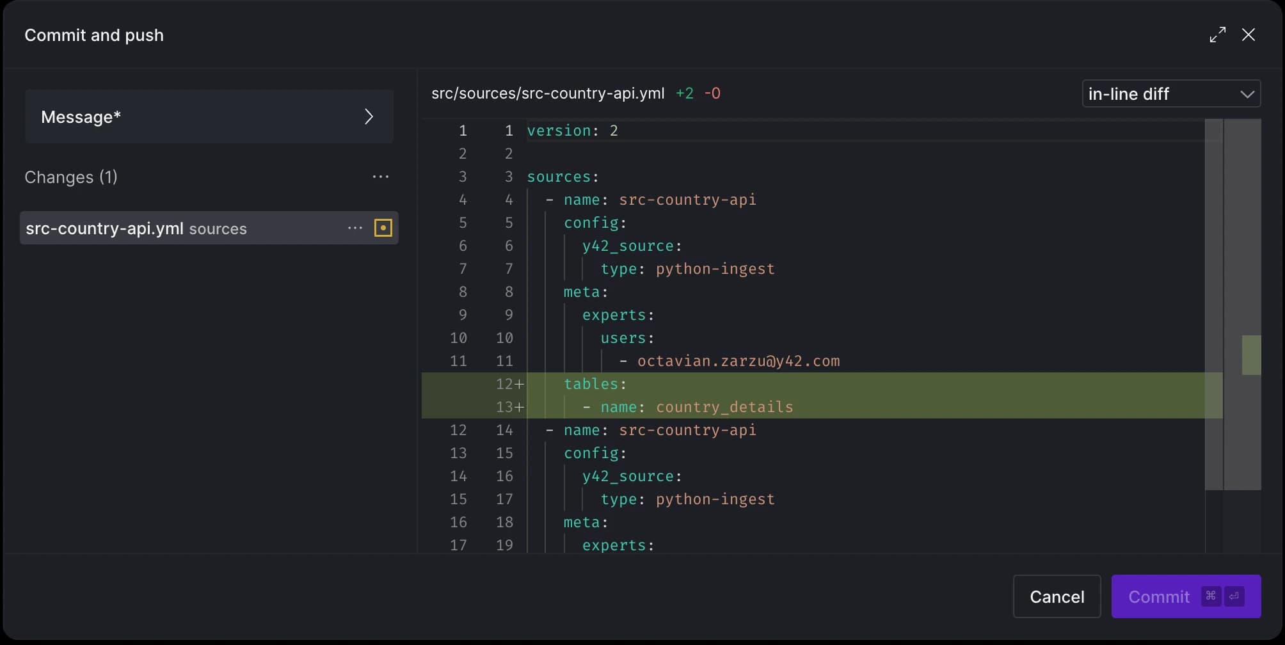Click the 'y42_source:' line 6
The image size is (1285, 645).
point(632,246)
